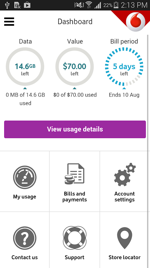Screen dimensions: 150x268
Task: Click the vertical scrollbar on right edge
Action: click(147, 150)
